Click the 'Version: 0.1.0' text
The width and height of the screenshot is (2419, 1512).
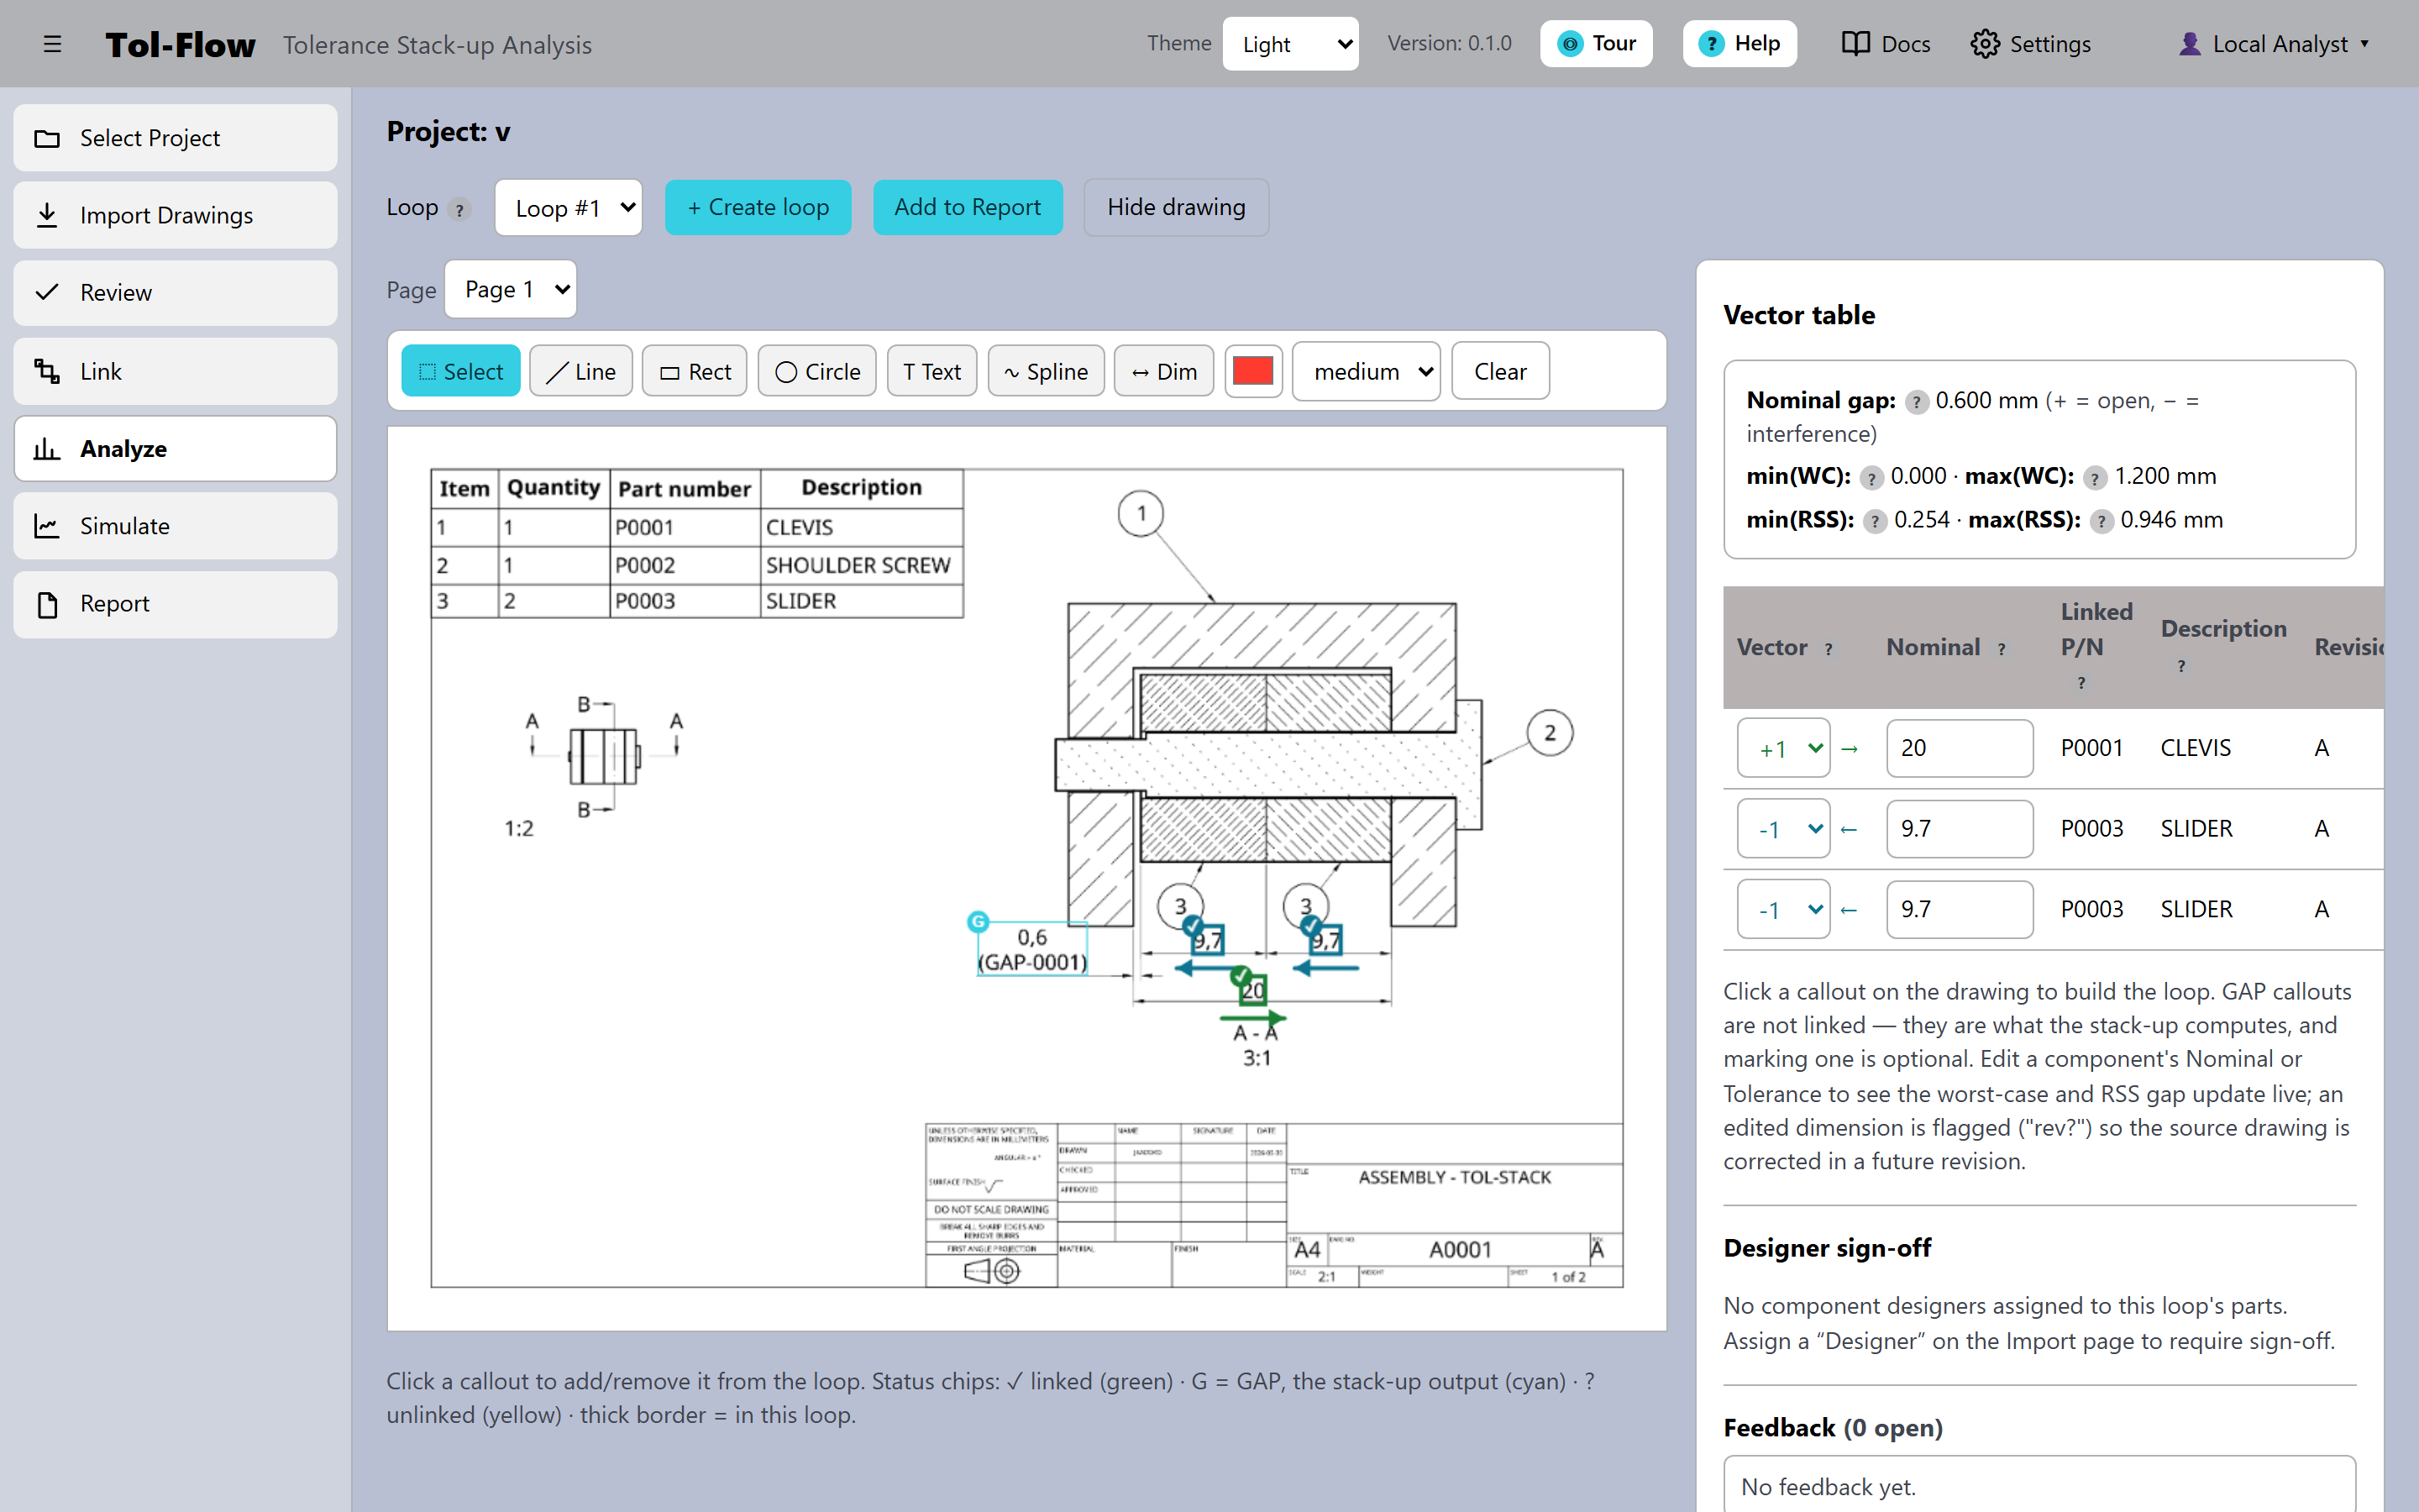(x=1450, y=43)
